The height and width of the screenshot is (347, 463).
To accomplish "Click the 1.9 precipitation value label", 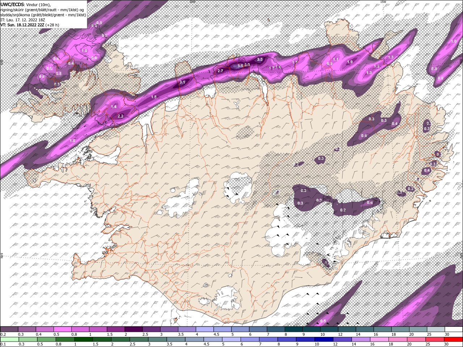I will [x=350, y=62].
